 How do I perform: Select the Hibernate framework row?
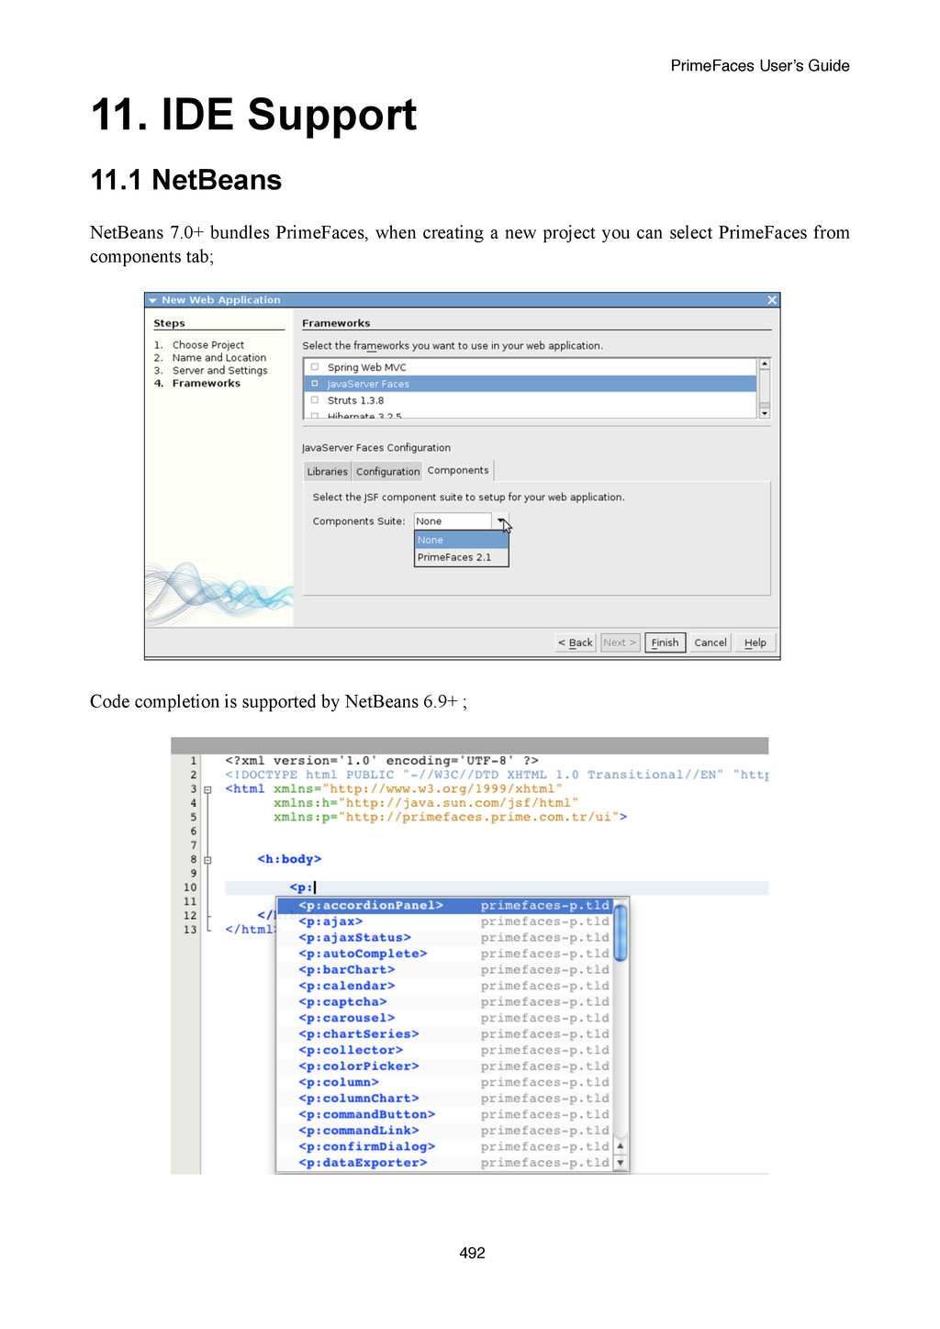click(531, 416)
